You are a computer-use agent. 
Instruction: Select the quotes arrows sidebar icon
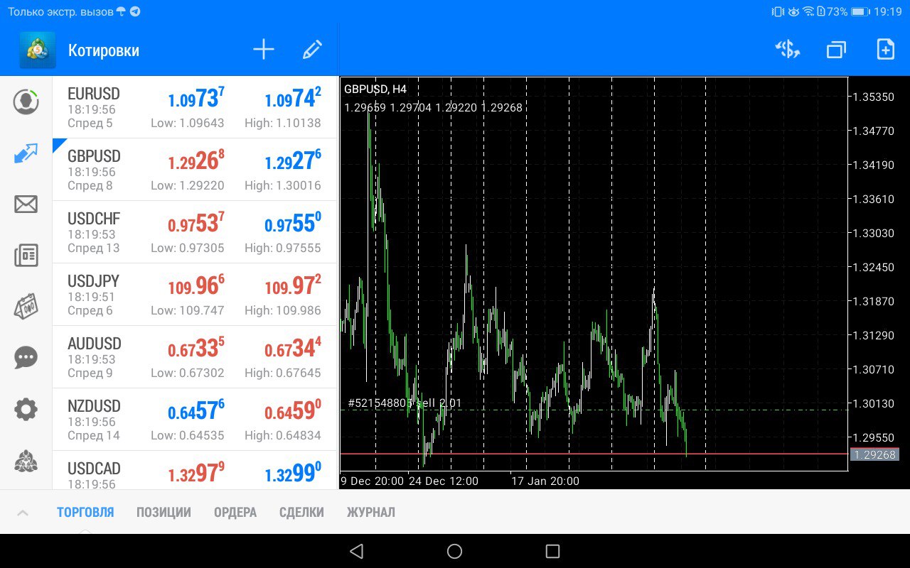(x=26, y=153)
